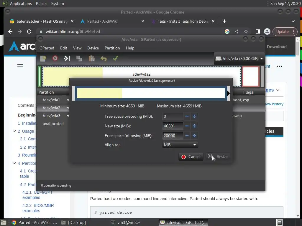Open the System menu in top panel
Screen dimensions: 302x226
58,4
